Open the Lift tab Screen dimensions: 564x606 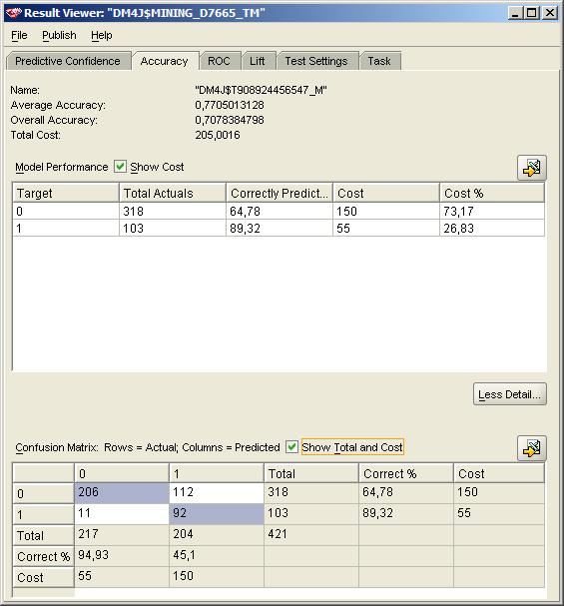click(258, 61)
